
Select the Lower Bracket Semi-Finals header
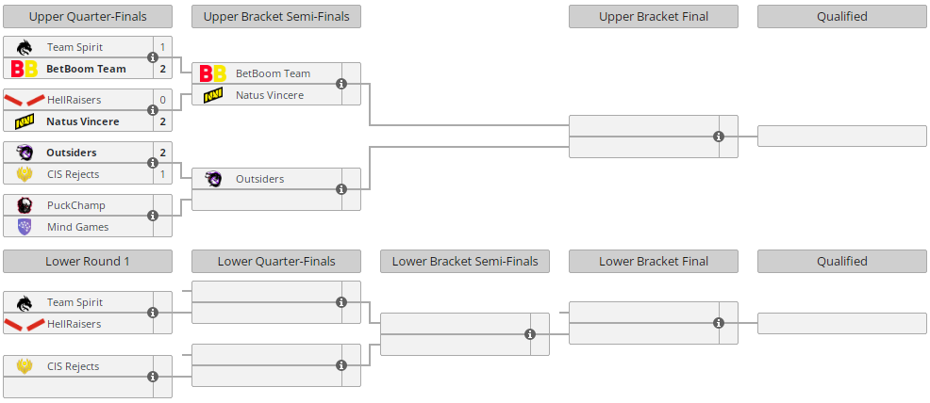[x=465, y=262]
